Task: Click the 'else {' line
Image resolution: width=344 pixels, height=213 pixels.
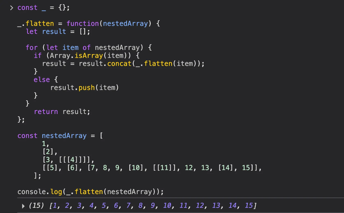Action: pyautogui.click(x=46, y=79)
